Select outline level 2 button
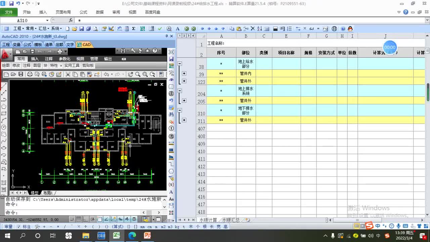This screenshot has width=430, height=242. pos(184,36)
